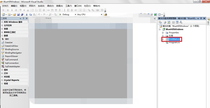This screenshot has width=210, height=108.
Task: Open the 生成(B) menu
Action: (41, 6)
